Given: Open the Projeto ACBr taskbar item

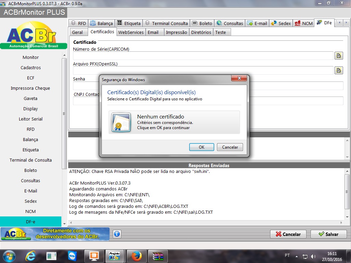Looking at the screenshot, I should 114,256.
